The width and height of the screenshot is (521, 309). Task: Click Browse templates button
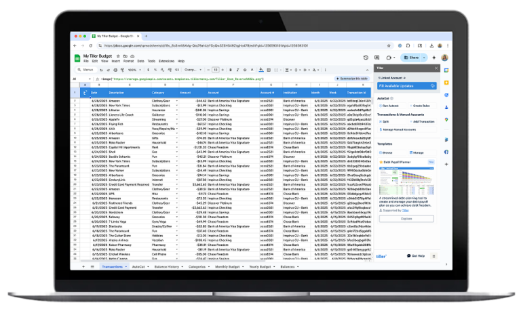point(391,152)
